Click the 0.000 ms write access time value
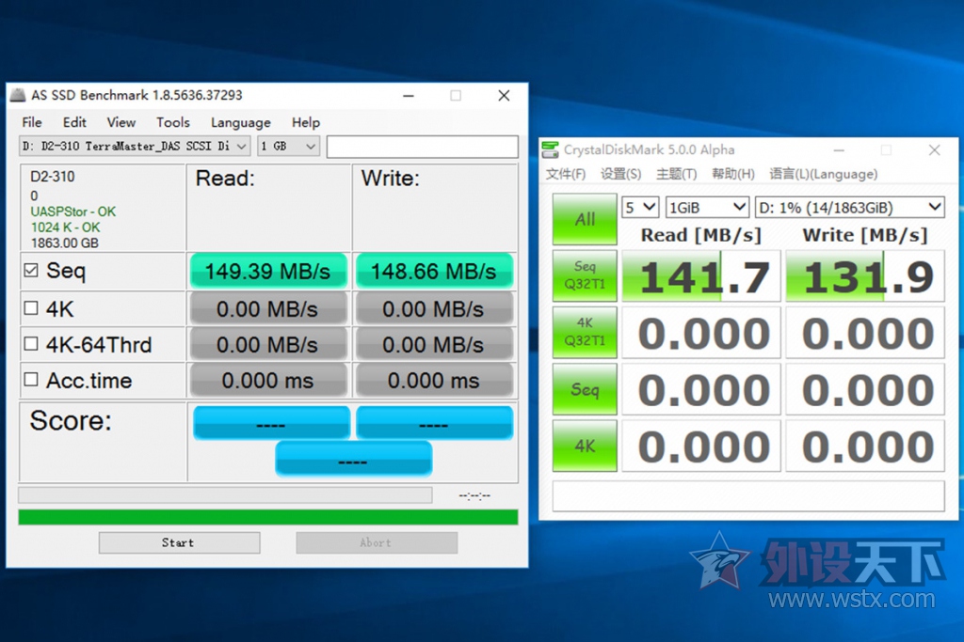Screen dimensions: 964x642 point(434,381)
